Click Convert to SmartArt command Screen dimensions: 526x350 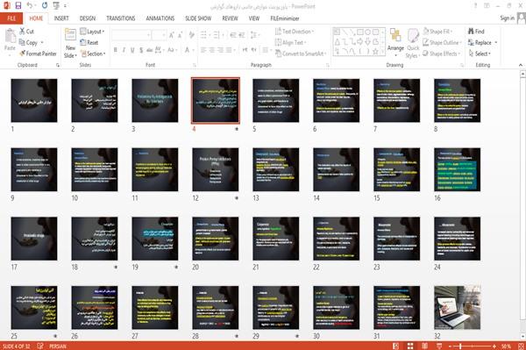300,54
